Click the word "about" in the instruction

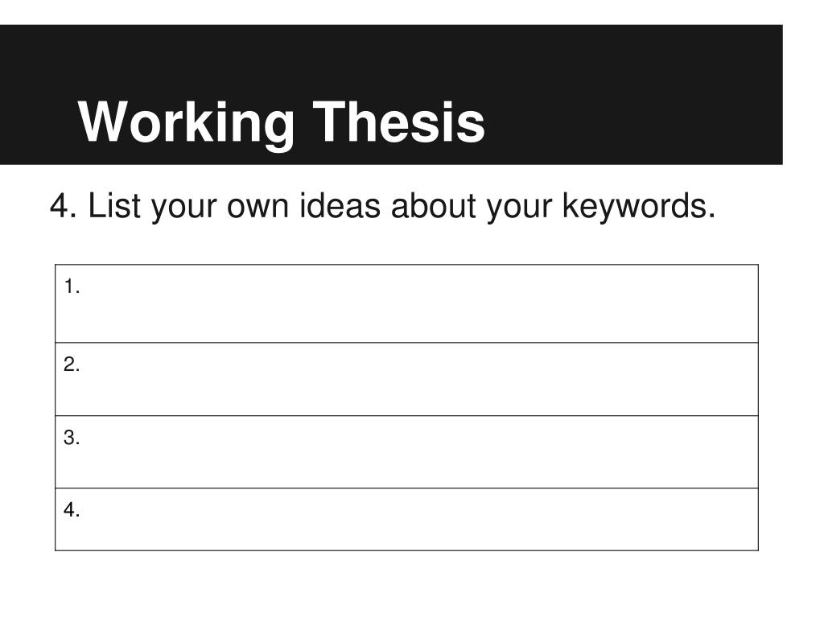pos(433,205)
